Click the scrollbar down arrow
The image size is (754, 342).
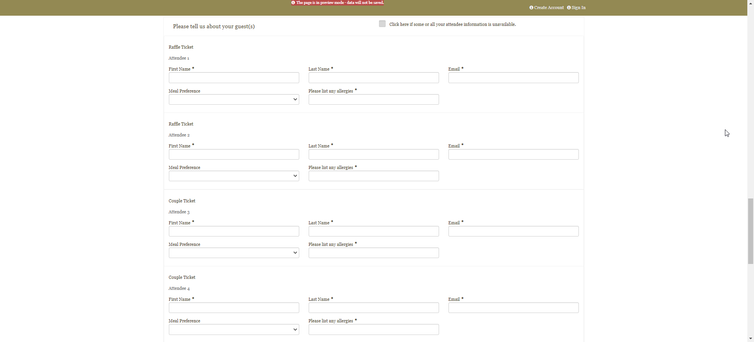click(750, 339)
